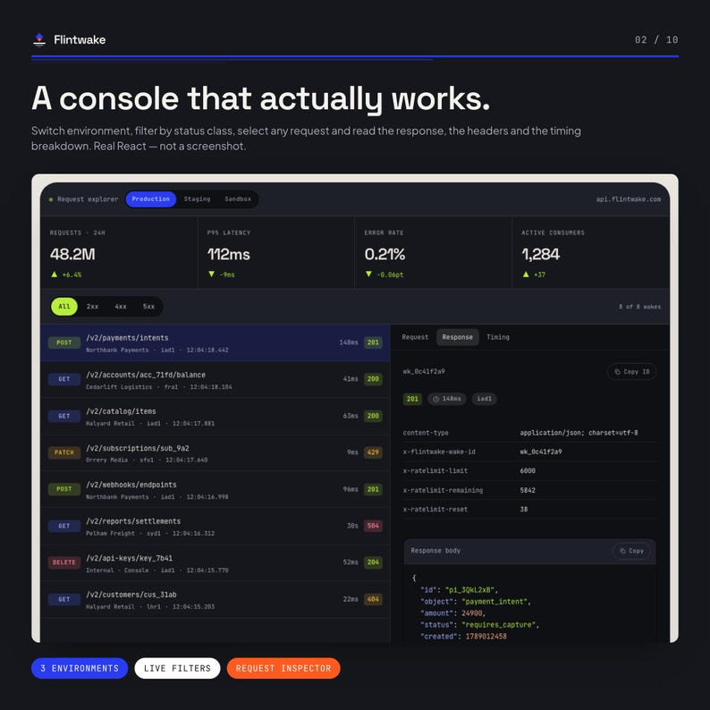The width and height of the screenshot is (710, 710).
Task: Click the 504 status badge
Action: 373,526
